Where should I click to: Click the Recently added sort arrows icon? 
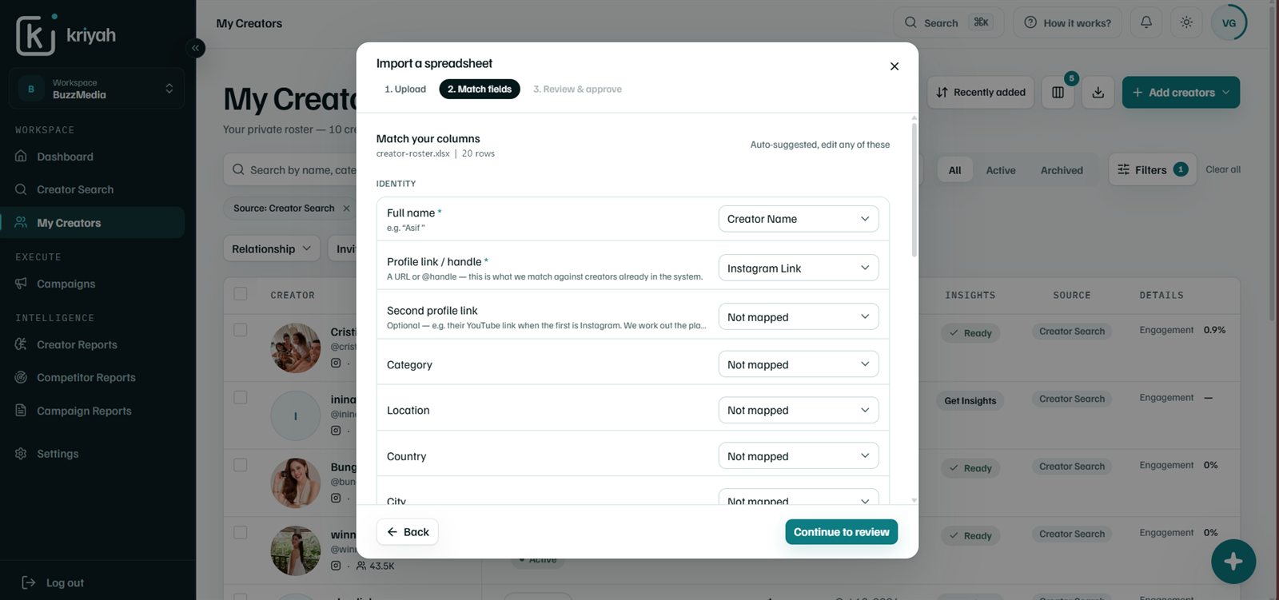(942, 93)
